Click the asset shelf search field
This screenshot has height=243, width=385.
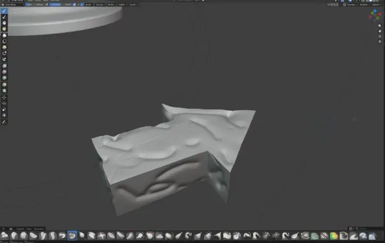pos(368,228)
